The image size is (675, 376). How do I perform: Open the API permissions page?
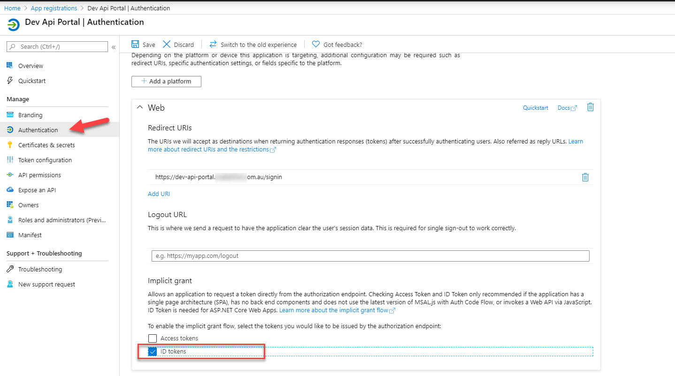click(x=39, y=175)
